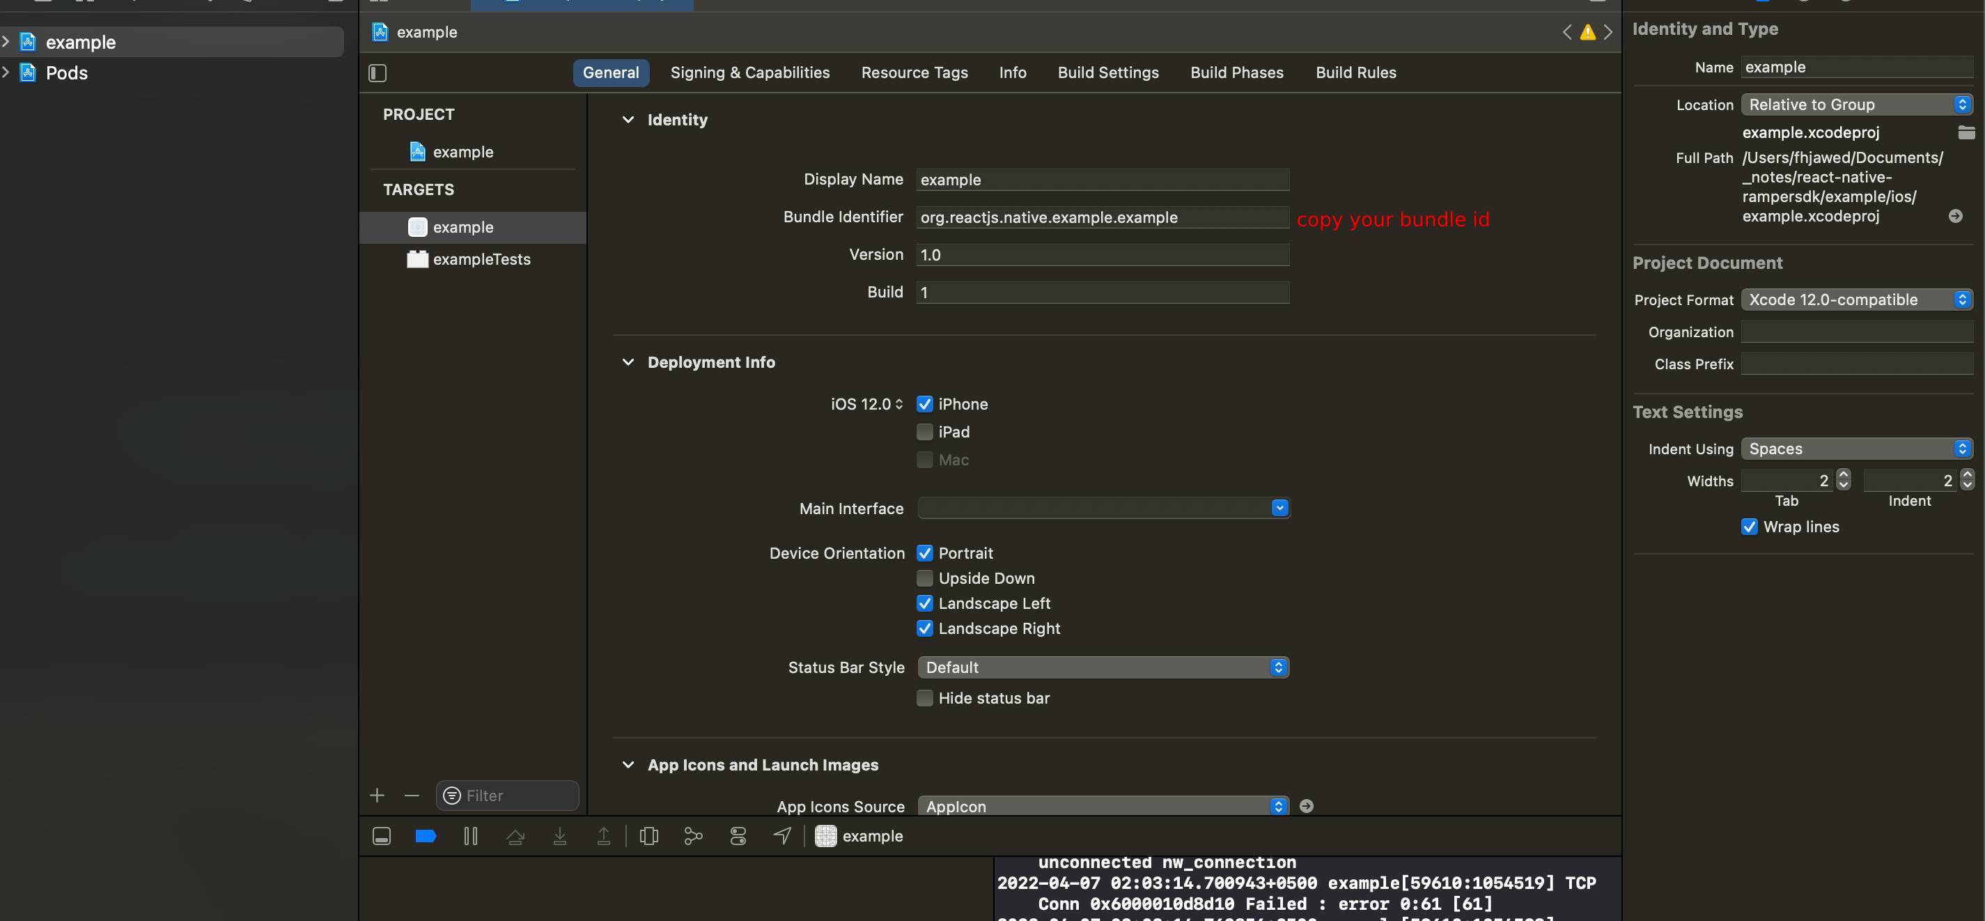Screen dimensions: 1985x921
Task: Click the Simulate Location arrow icon
Action: point(782,836)
